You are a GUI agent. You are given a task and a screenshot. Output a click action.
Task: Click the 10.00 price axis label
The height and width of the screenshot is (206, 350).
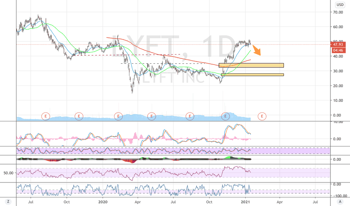(x=338, y=100)
